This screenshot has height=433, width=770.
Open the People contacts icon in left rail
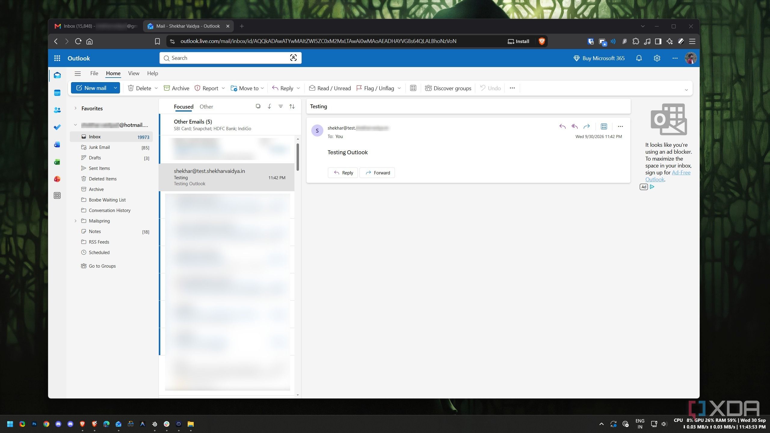(57, 110)
